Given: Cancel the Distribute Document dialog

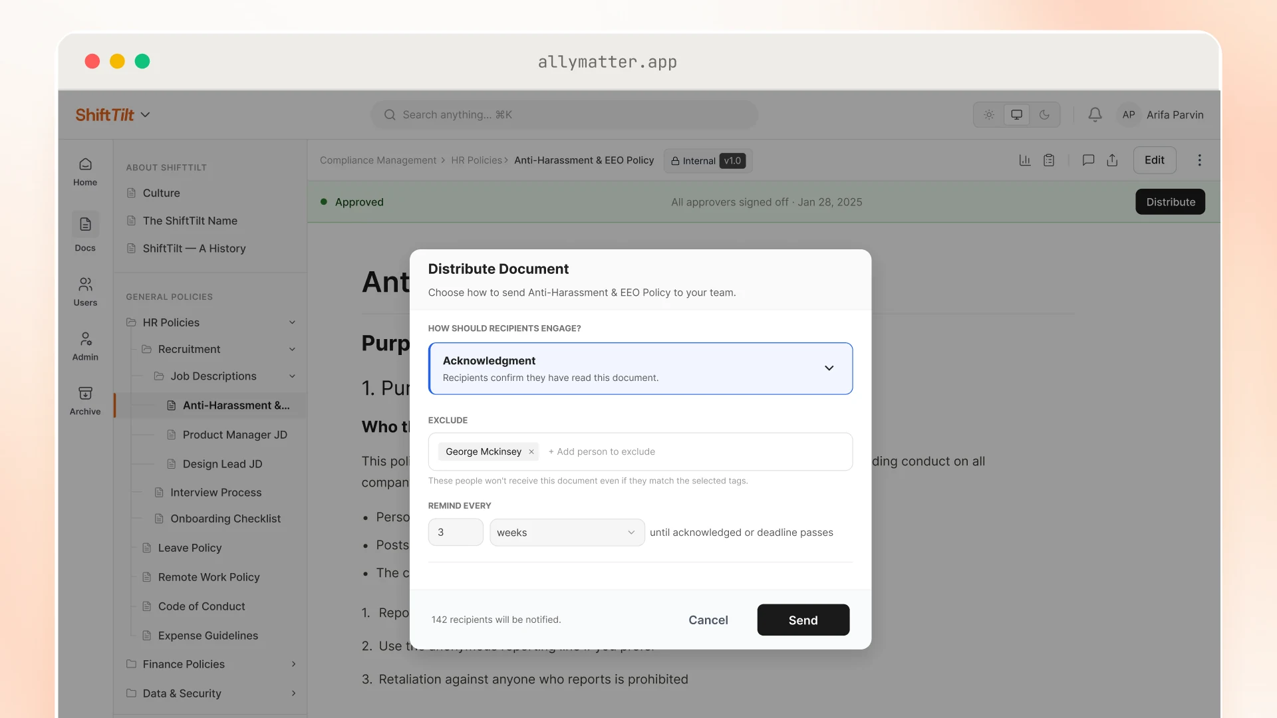Looking at the screenshot, I should tap(708, 620).
